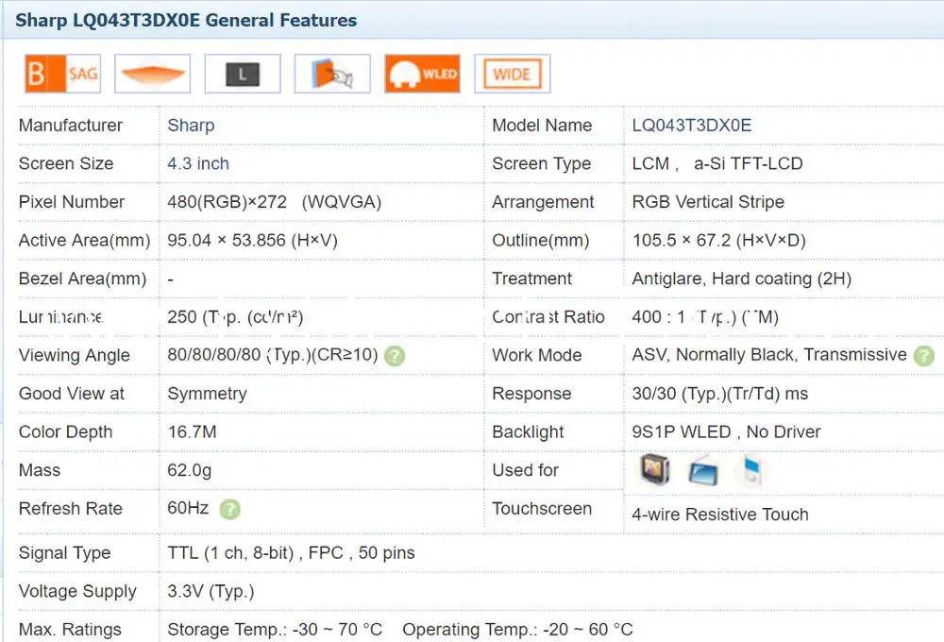The width and height of the screenshot is (944, 642).
Task: Open the Work Mode help question mark
Action: pyautogui.click(x=924, y=356)
